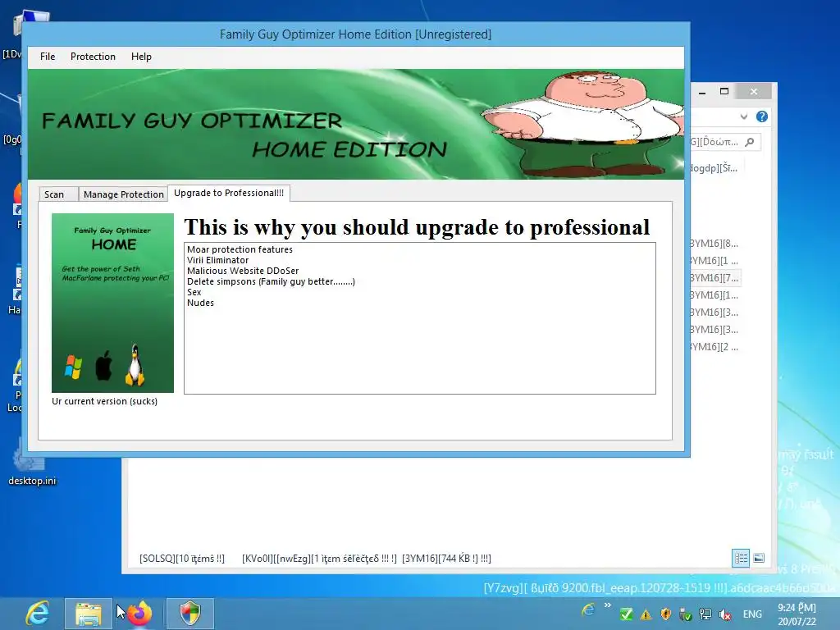
Task: Expand the taskbar toolbar overflow chevron
Action: 608,605
